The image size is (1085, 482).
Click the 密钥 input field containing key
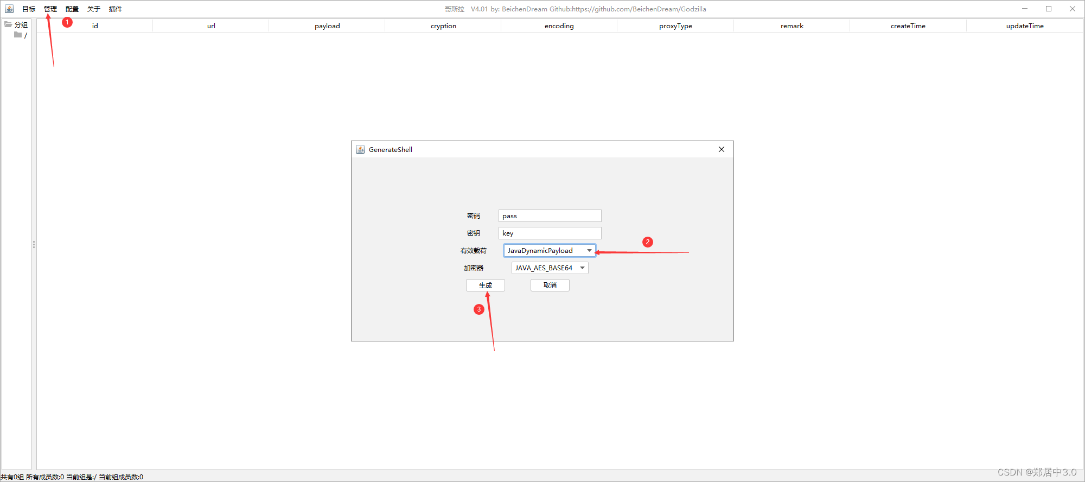pos(550,233)
